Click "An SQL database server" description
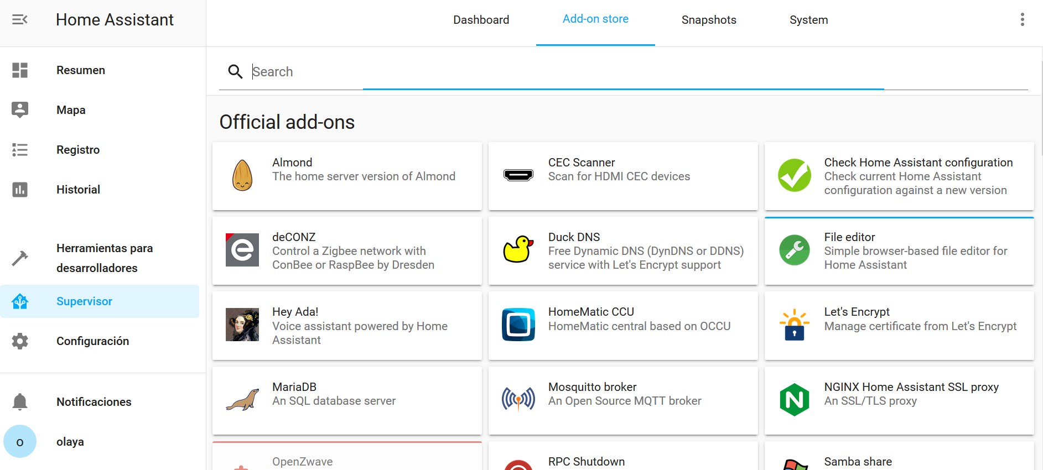1043x470 pixels. click(x=334, y=401)
